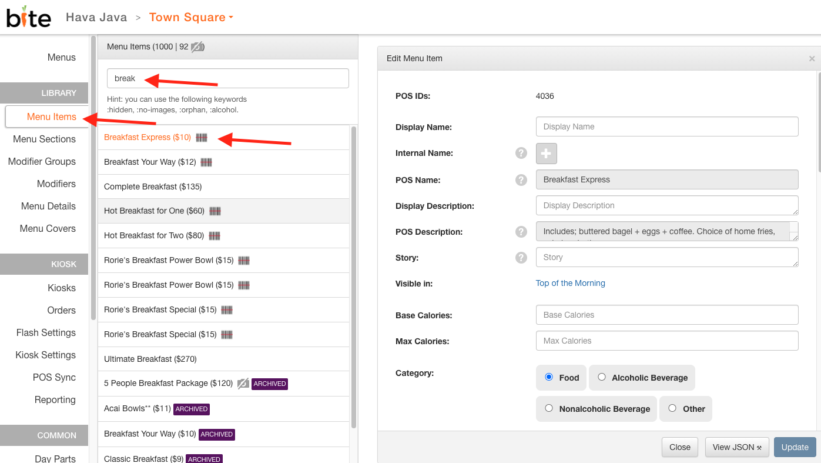
Task: Click the help icon beside POS Name
Action: (x=521, y=180)
